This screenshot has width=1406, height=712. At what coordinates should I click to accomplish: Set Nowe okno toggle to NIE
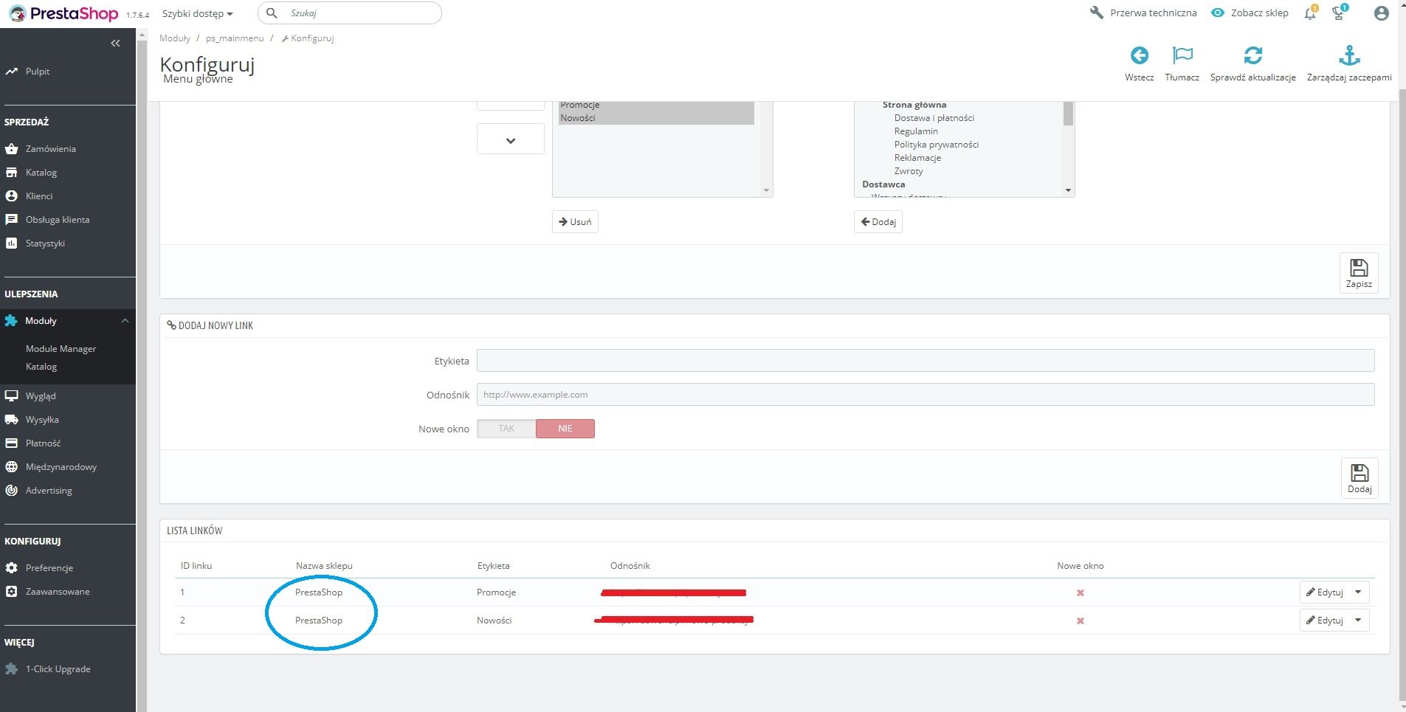click(565, 429)
